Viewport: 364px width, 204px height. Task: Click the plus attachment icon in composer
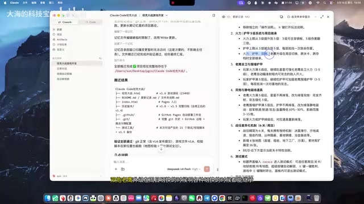(x=116, y=169)
